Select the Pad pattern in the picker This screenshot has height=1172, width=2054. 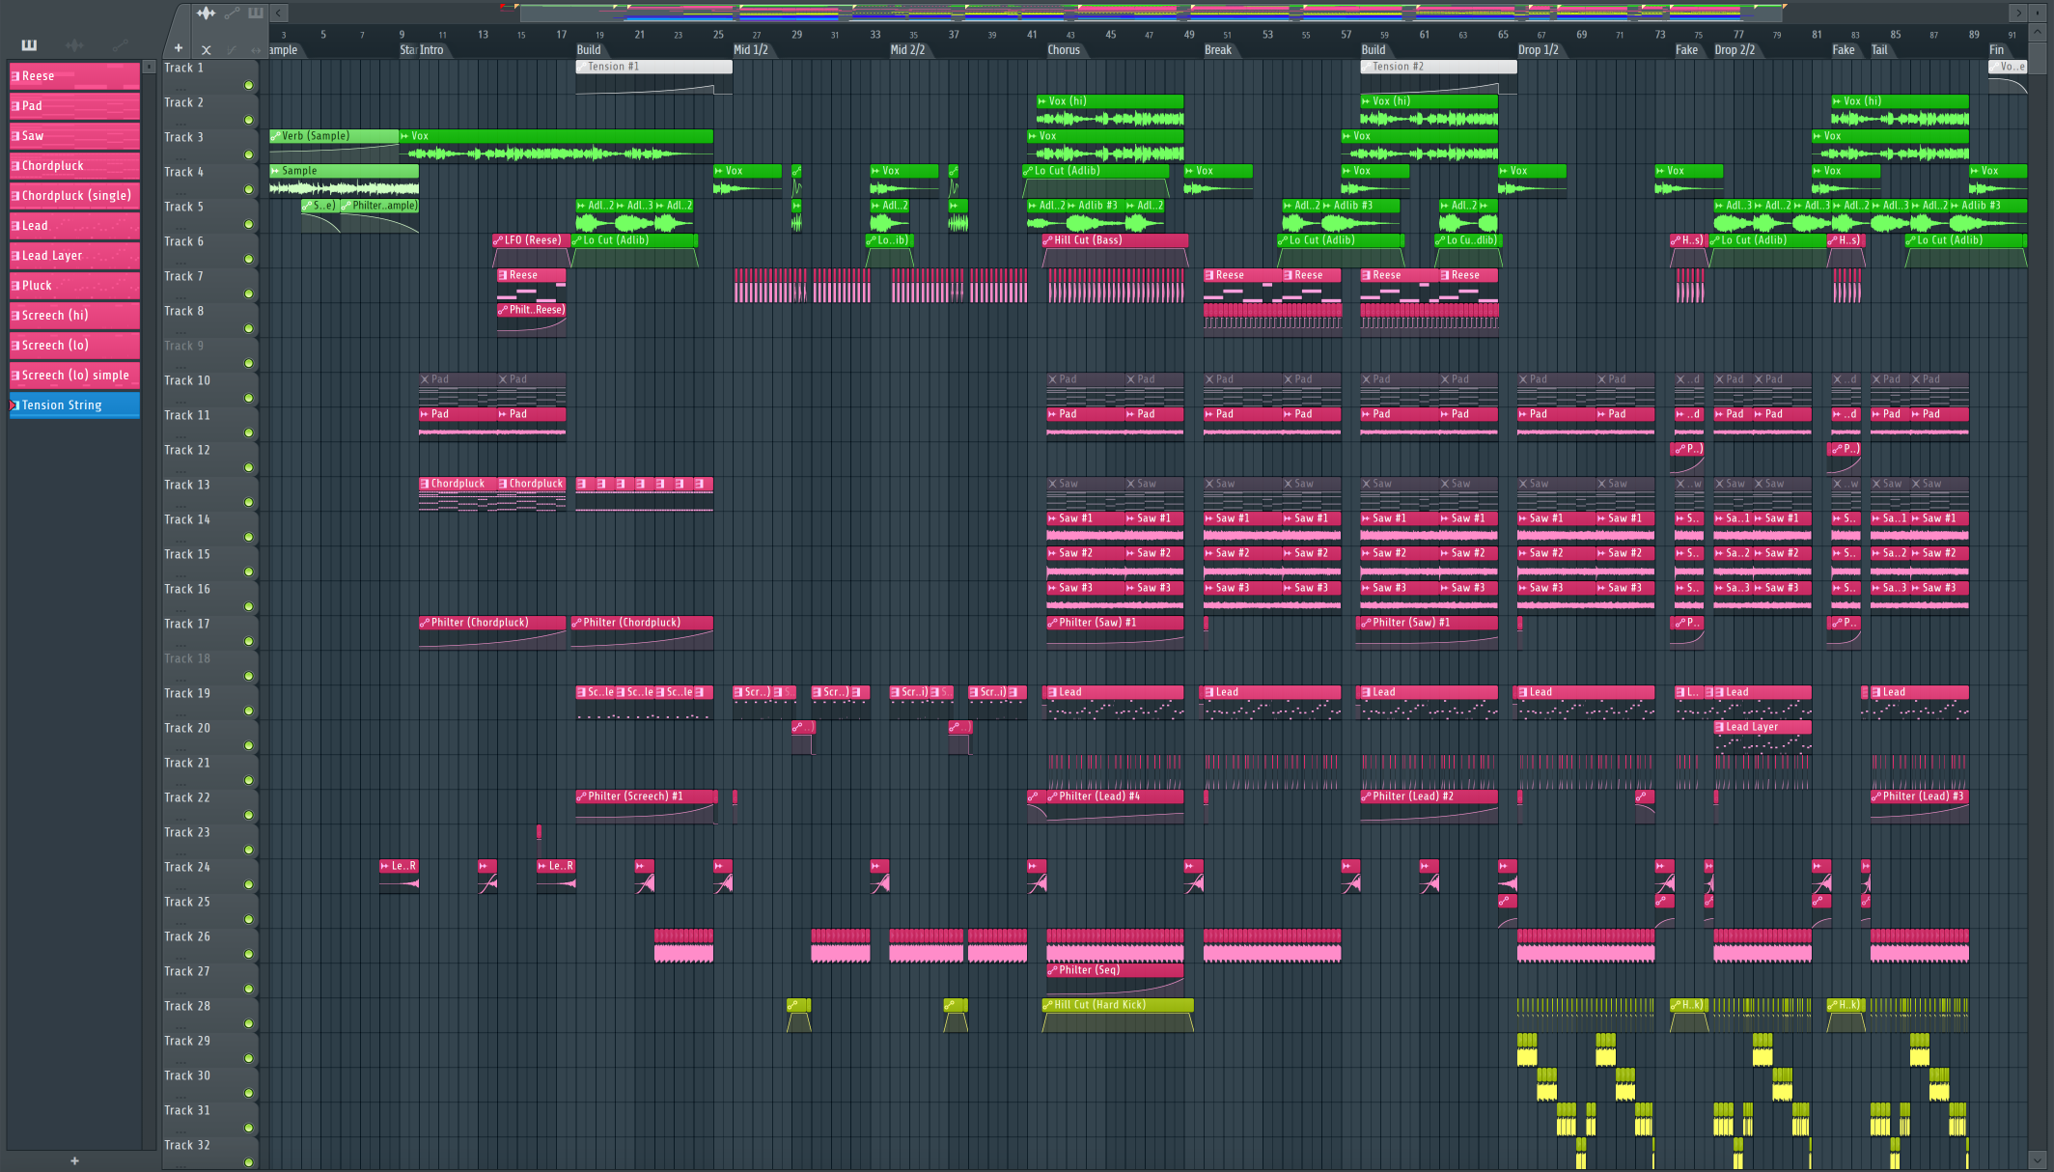[74, 106]
